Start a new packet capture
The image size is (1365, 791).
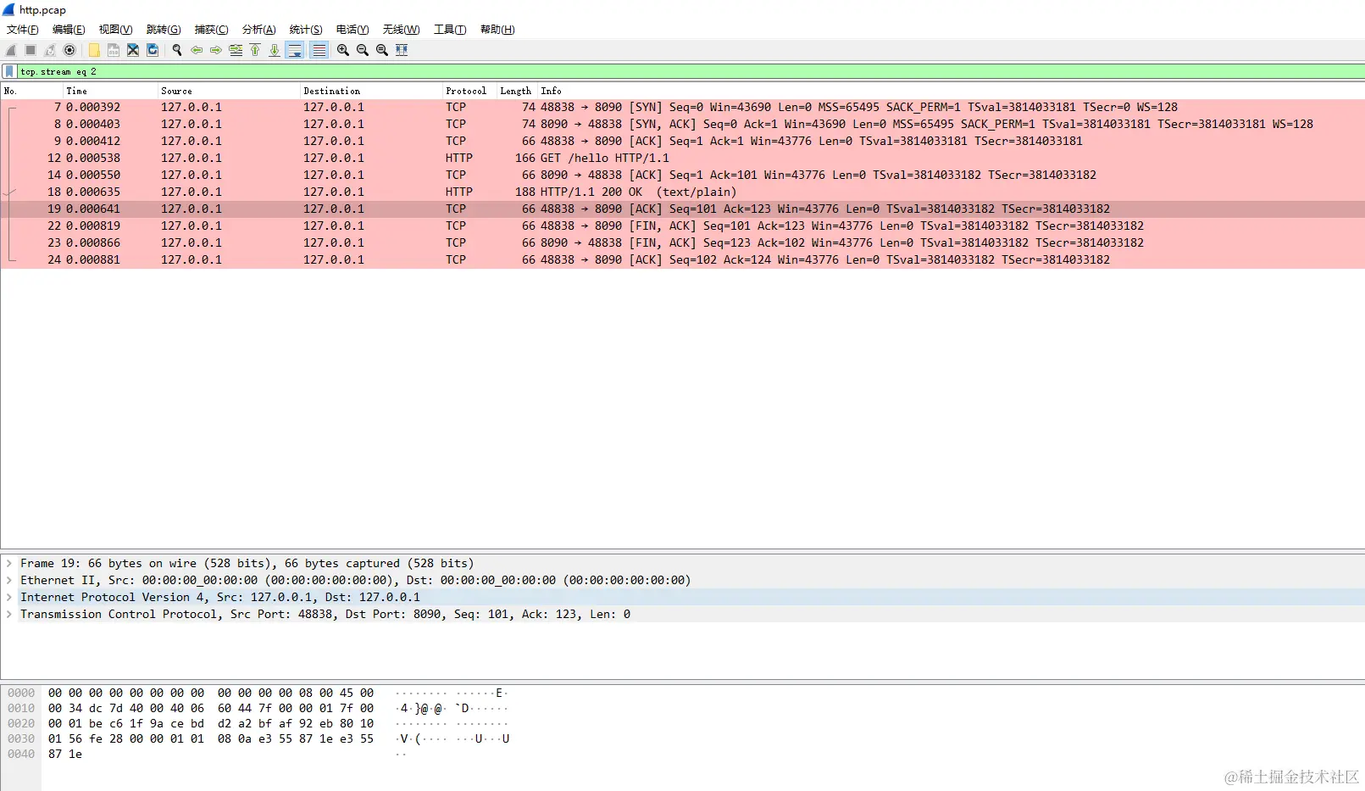tap(11, 50)
